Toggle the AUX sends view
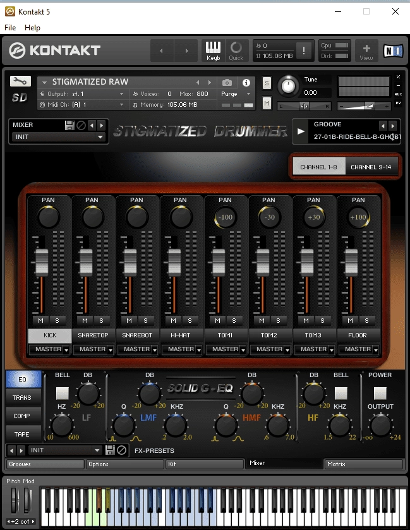Image resolution: width=410 pixels, height=530 pixels. pos(398,94)
